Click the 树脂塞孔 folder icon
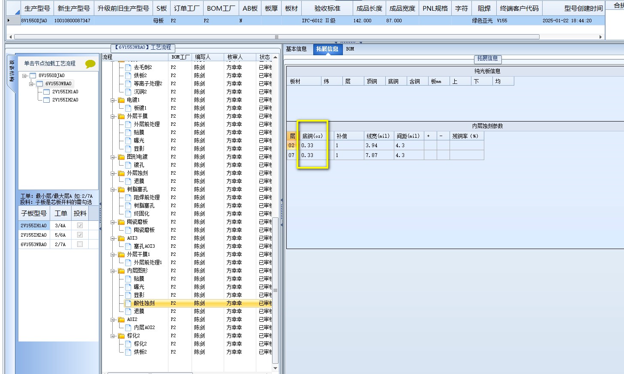The image size is (624, 374). (x=121, y=189)
